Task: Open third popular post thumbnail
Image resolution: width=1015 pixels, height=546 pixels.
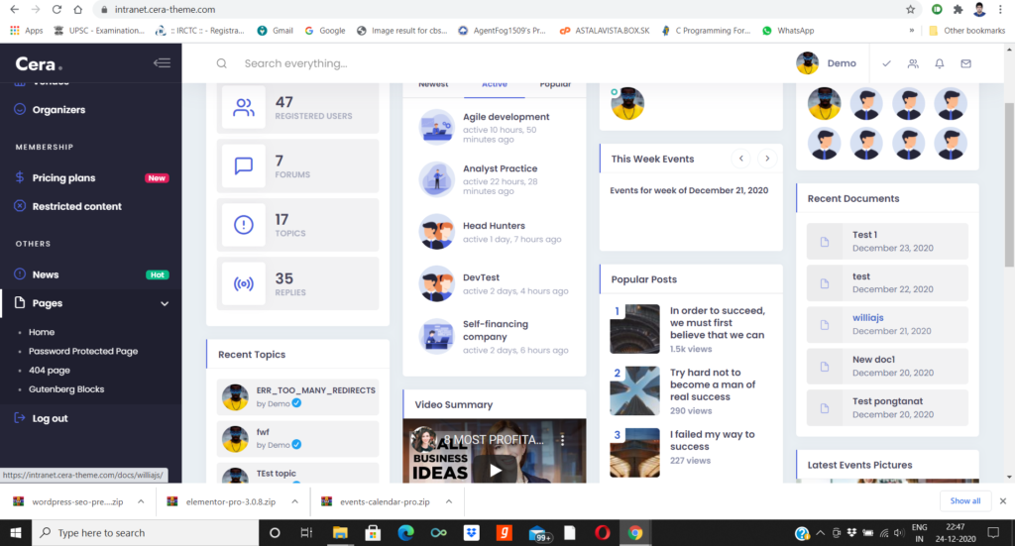Action: point(635,453)
